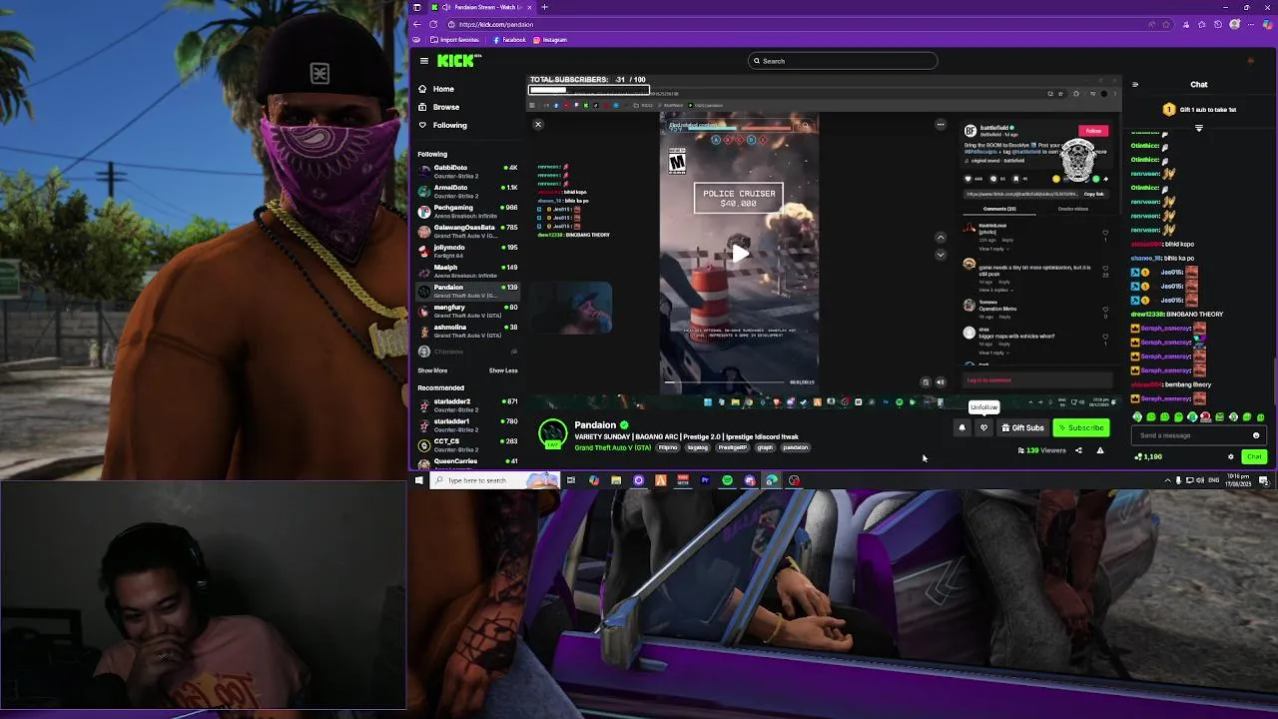Click the pandaion stream tag

pyautogui.click(x=796, y=447)
